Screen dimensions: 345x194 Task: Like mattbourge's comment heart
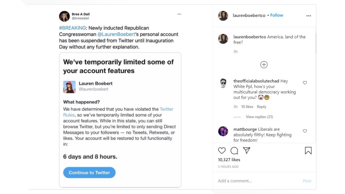coord(305,131)
